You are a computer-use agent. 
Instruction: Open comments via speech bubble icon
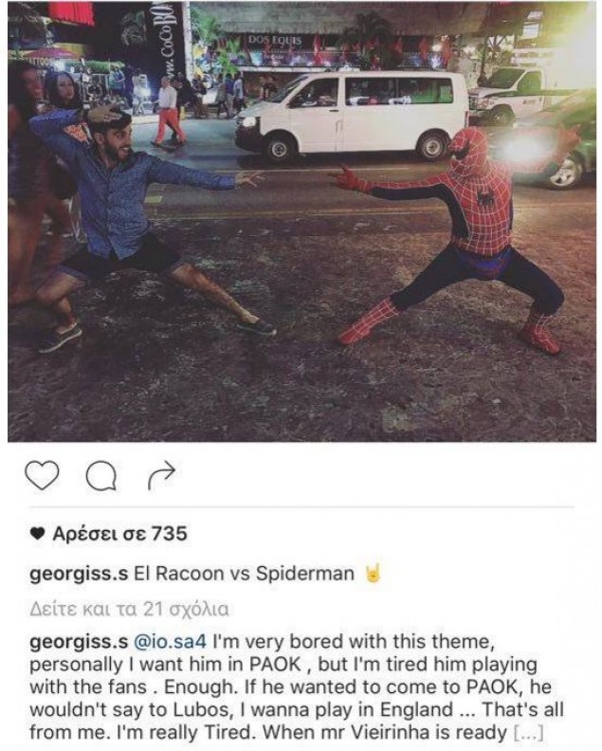point(101,476)
